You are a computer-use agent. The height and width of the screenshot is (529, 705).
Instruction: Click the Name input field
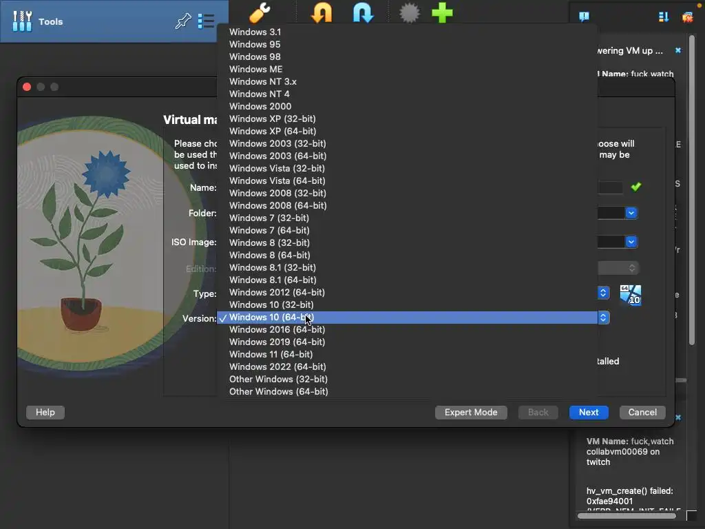tap(610, 187)
